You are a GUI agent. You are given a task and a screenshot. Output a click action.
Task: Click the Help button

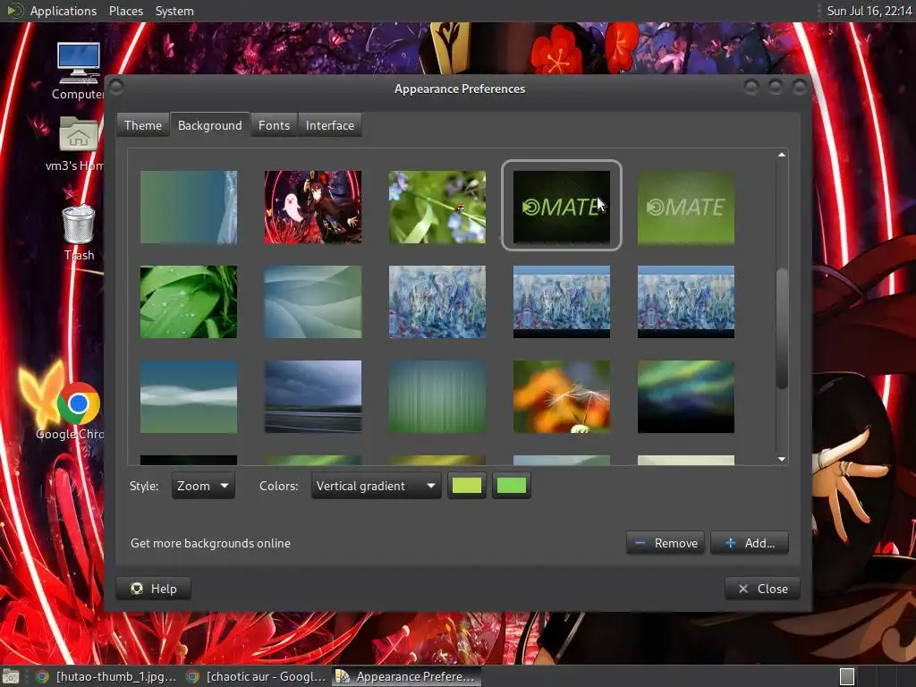pos(154,589)
